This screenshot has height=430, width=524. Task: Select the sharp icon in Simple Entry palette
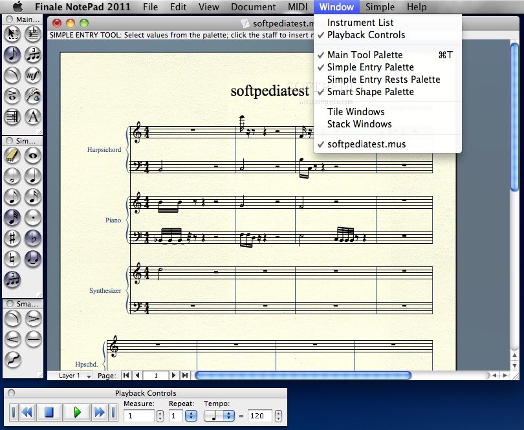tap(12, 239)
